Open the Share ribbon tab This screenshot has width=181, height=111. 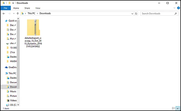27,8
